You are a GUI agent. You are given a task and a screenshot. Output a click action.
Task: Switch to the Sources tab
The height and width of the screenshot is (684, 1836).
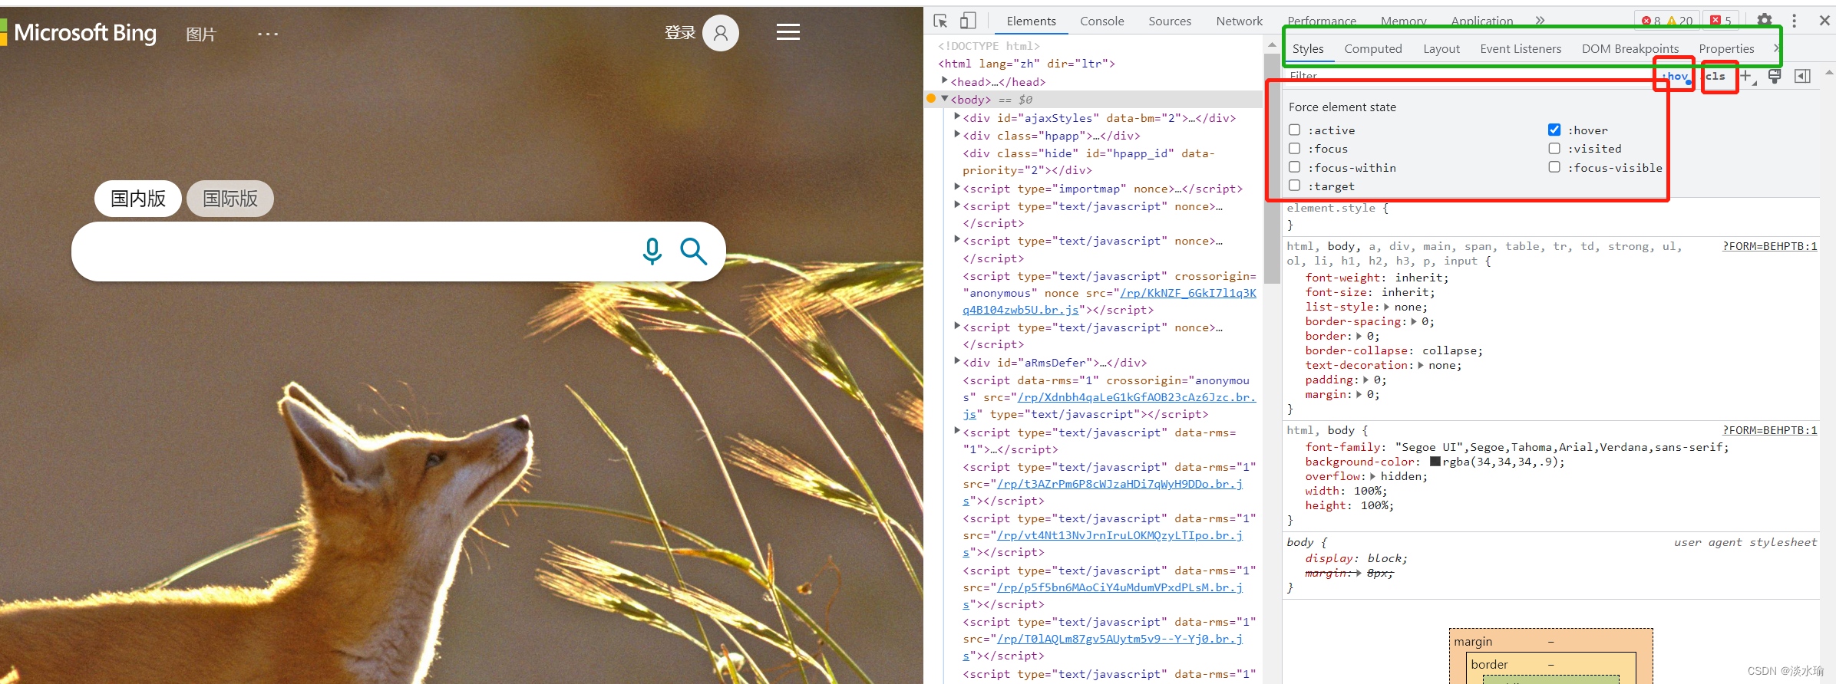pyautogui.click(x=1170, y=21)
